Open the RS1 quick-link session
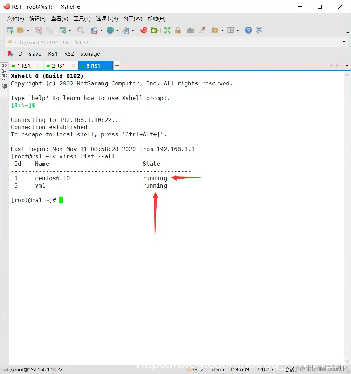Viewport: 351px width, 374px height. (x=52, y=54)
